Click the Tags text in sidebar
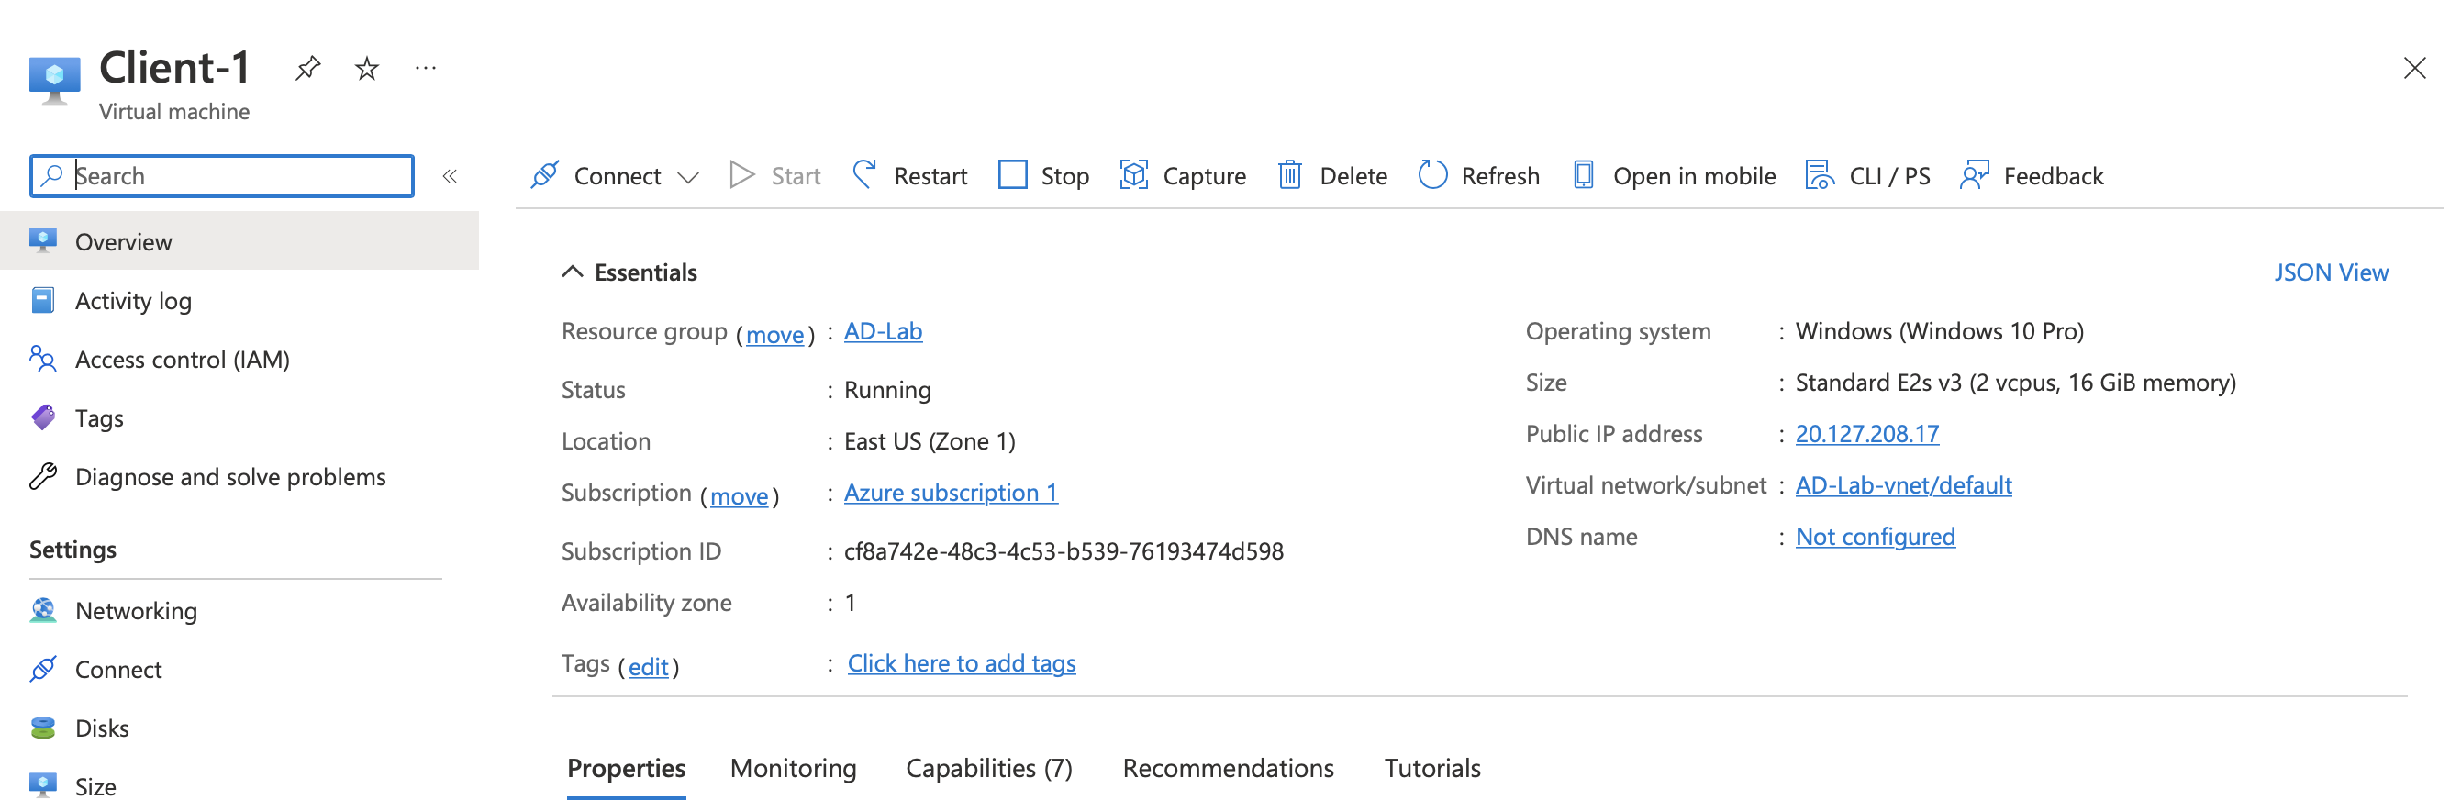Screen dimensions: 2450x811 tap(99, 418)
